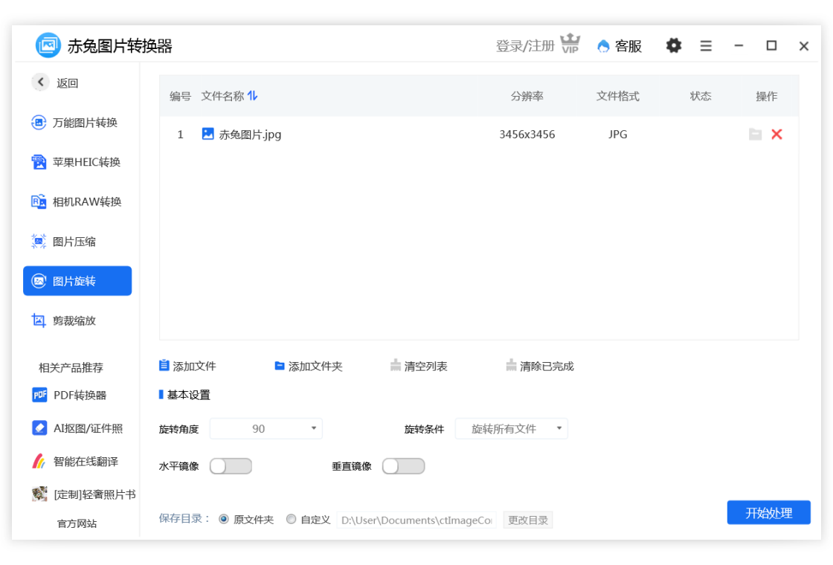Select the file row 赤兔图片.jpg
This screenshot has width=833, height=565.
(479, 135)
